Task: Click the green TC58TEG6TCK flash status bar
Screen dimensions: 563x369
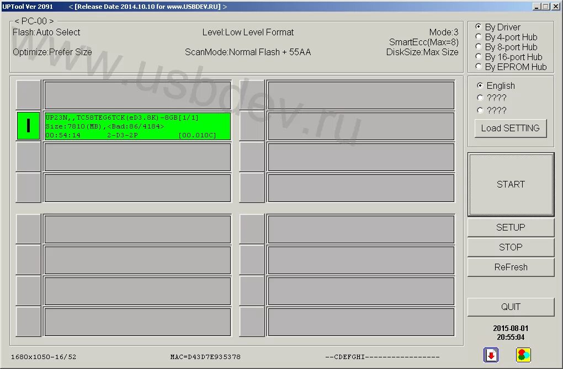Action: click(x=137, y=126)
